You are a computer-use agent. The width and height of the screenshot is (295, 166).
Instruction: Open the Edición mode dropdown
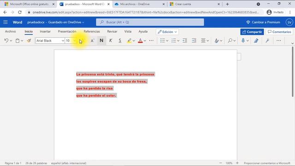coord(167,32)
